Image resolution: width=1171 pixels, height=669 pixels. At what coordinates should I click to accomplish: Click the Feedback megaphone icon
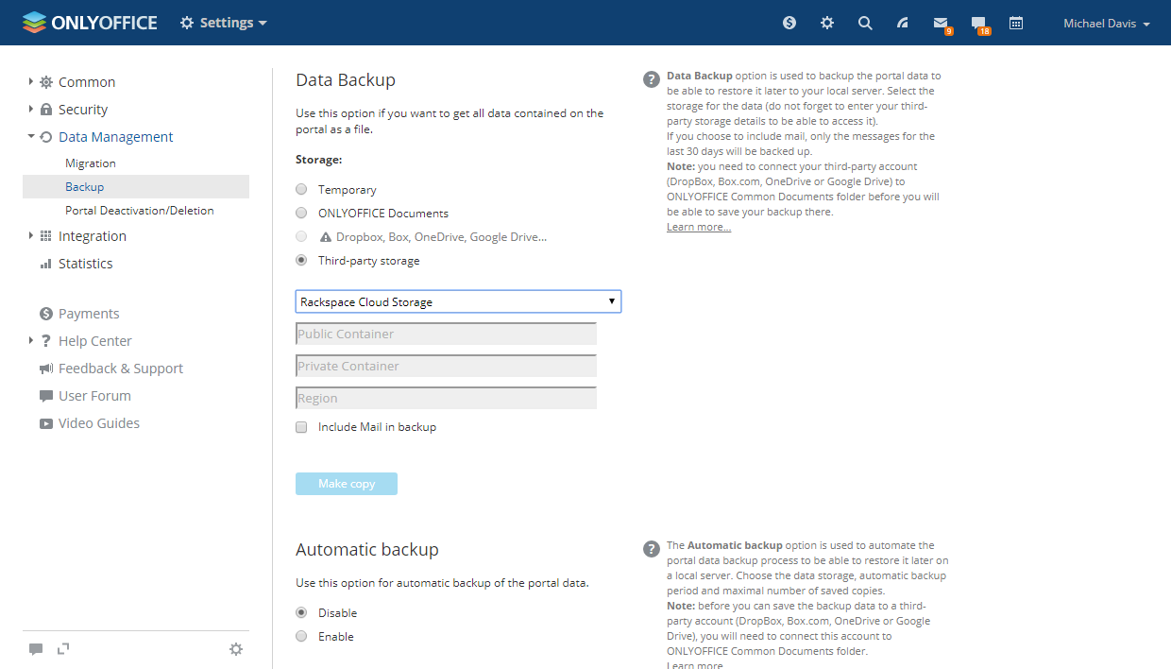click(46, 369)
